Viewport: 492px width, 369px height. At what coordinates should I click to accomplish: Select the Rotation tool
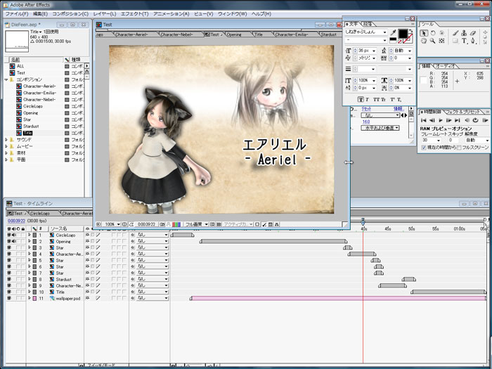433,33
